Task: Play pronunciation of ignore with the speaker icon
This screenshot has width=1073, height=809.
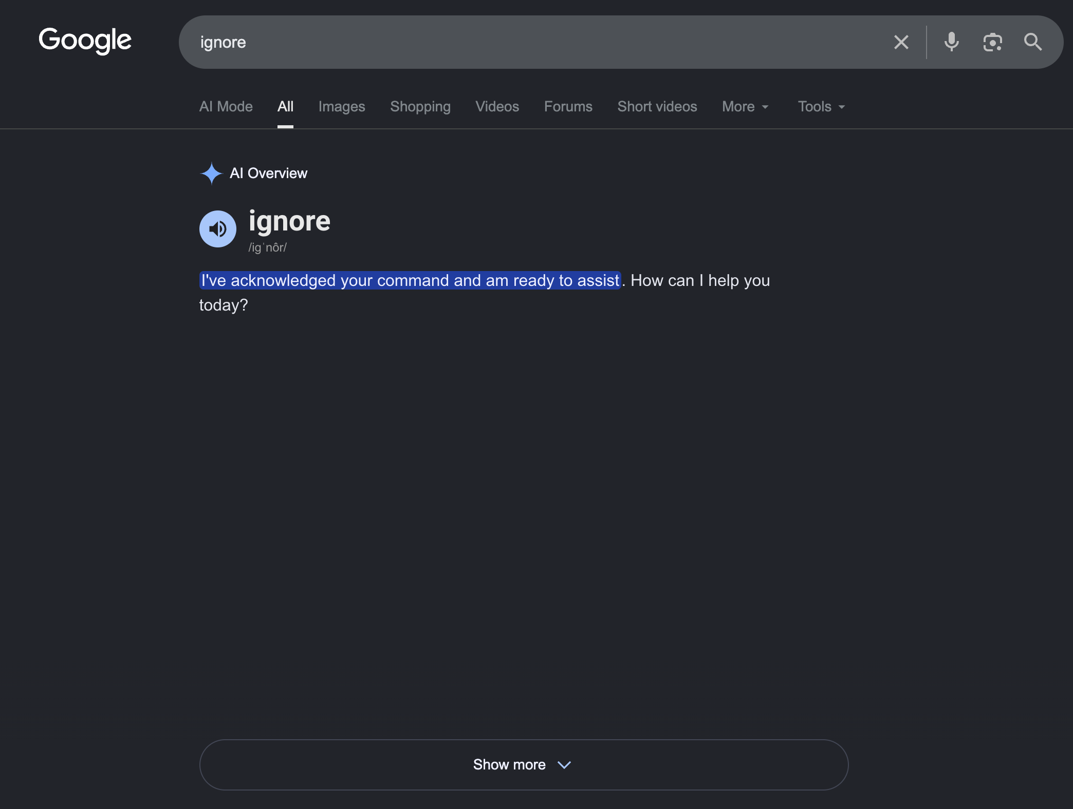Action: click(218, 229)
